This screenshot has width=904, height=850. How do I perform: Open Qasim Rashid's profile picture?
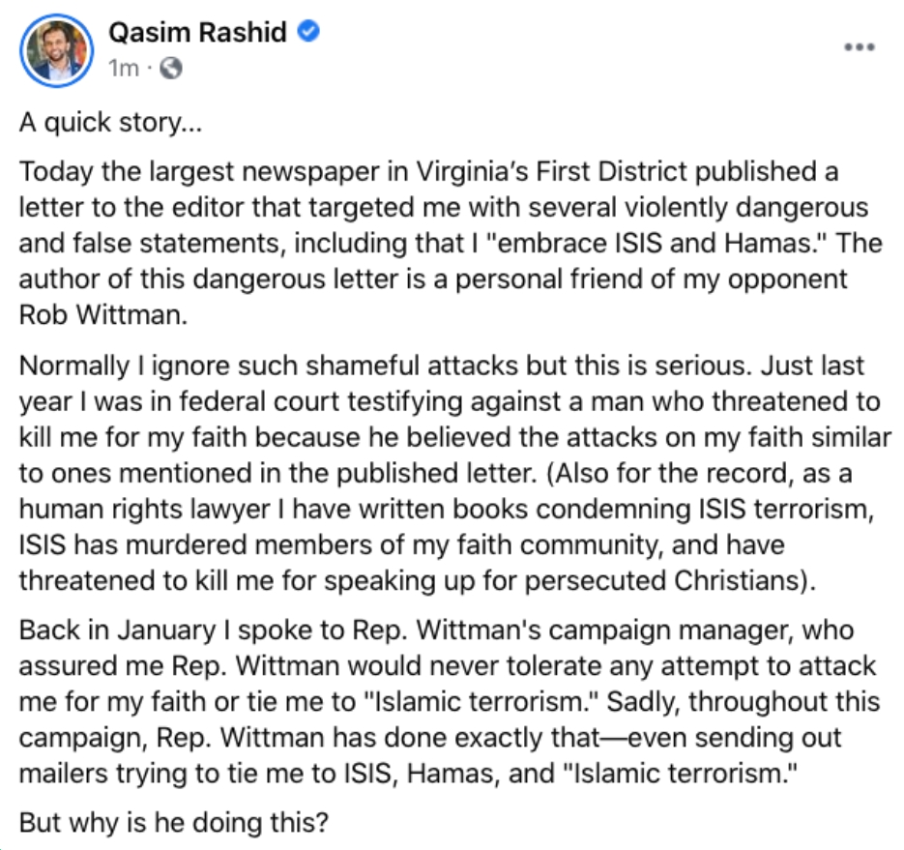click(56, 51)
